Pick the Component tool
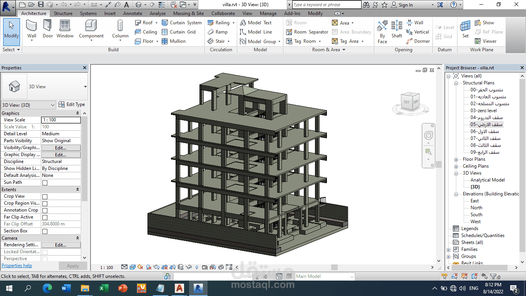The width and height of the screenshot is (526, 296). pyautogui.click(x=91, y=29)
